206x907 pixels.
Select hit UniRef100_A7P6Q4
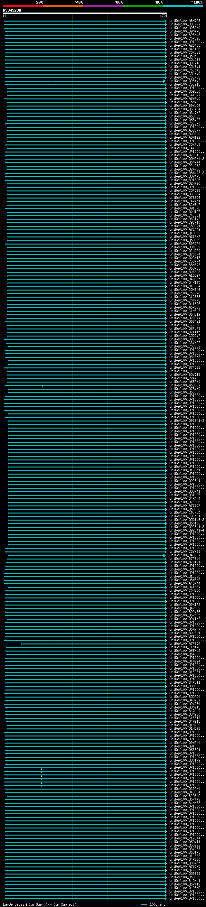coord(185,643)
